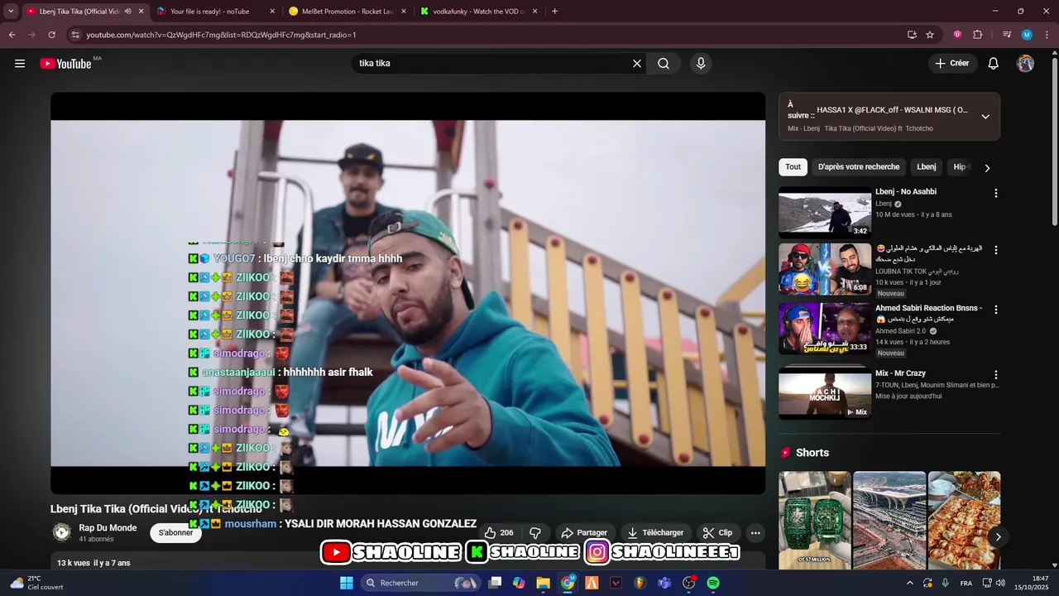Open options for 'Ahmed Sabiri Reaction Bnsns'
This screenshot has width=1059, height=596.
click(x=996, y=310)
